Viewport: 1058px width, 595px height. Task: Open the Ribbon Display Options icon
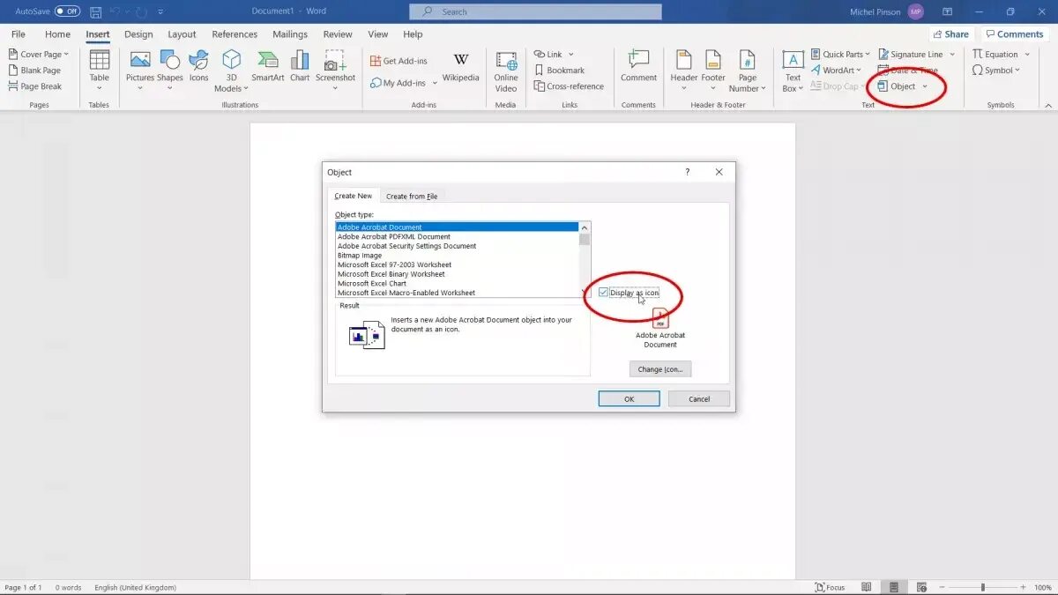click(947, 11)
